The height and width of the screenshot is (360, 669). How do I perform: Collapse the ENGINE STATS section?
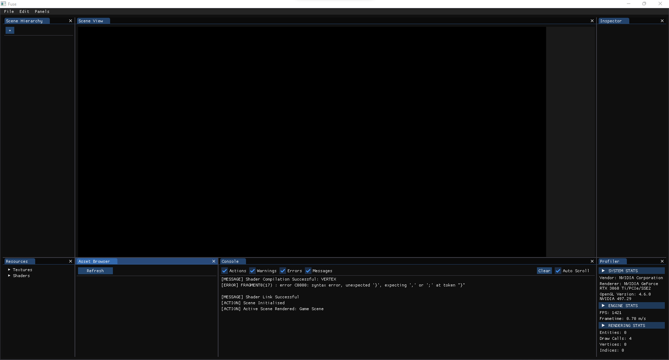[x=631, y=306]
